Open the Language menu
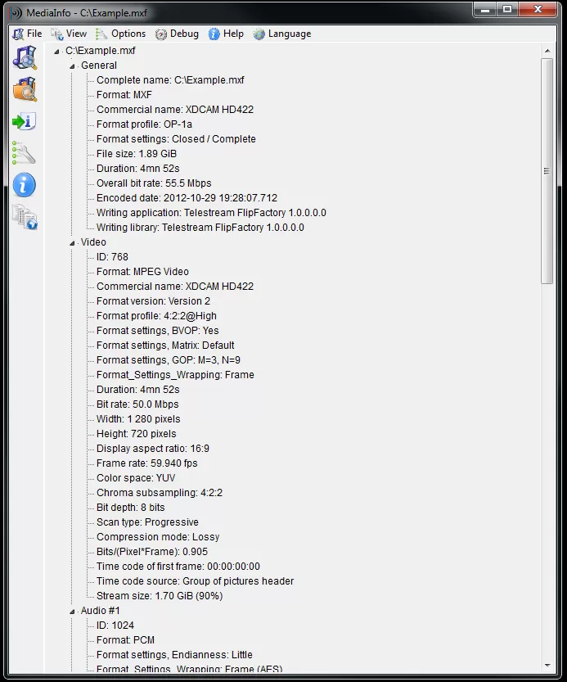This screenshot has width=567, height=682. 282,34
